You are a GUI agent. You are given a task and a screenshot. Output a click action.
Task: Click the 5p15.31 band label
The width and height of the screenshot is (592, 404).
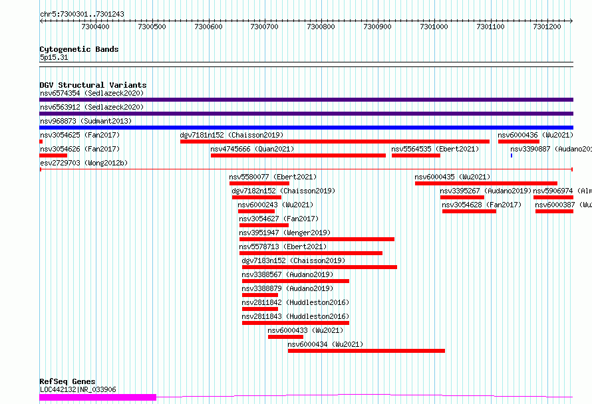(54, 57)
